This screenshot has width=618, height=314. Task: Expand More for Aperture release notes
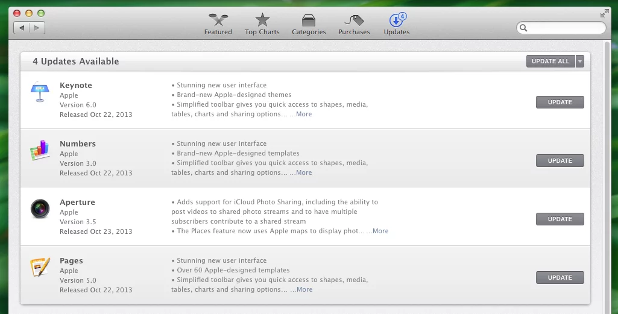point(380,231)
